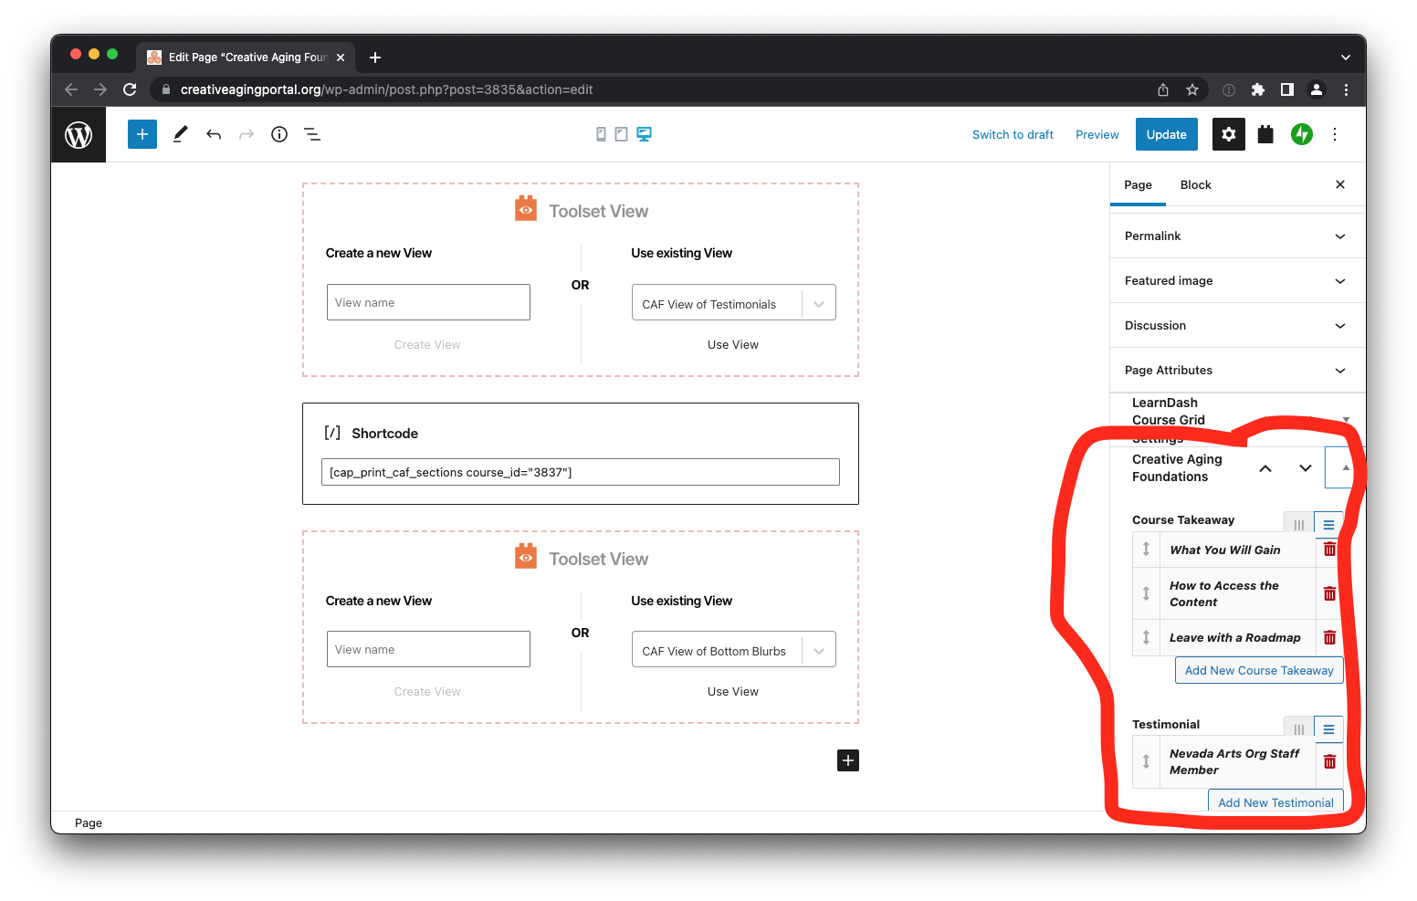This screenshot has width=1417, height=901.
Task: Switch to tablet preview icon
Action: tap(621, 134)
